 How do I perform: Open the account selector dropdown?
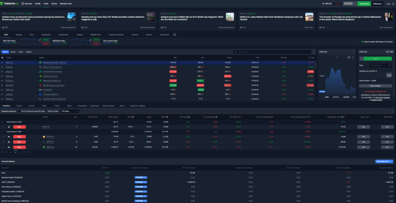tap(349, 4)
